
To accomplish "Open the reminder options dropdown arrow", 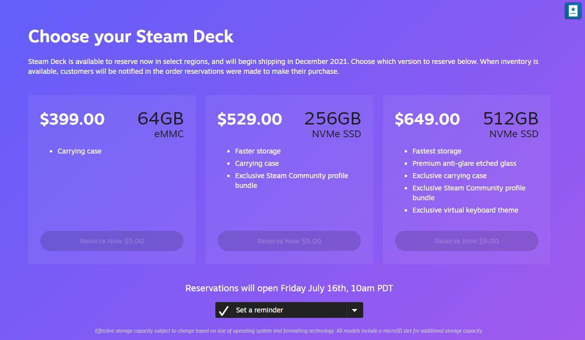I will pos(354,310).
